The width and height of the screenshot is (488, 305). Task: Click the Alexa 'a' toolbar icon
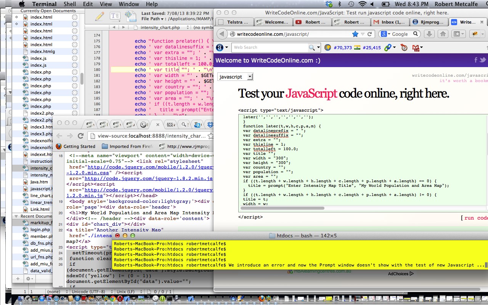(220, 47)
